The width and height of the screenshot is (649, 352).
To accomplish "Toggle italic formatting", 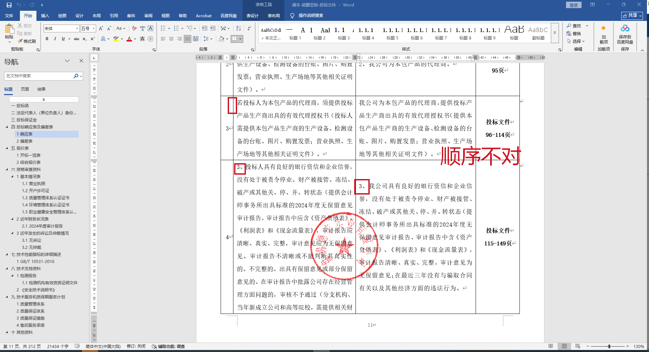I will click(x=55, y=39).
